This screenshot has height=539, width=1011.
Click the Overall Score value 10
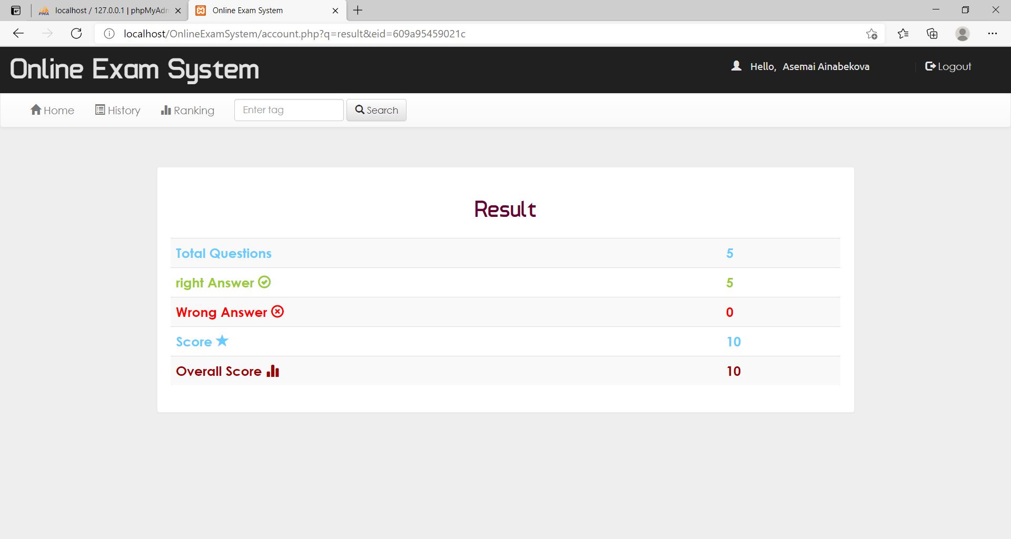point(734,371)
